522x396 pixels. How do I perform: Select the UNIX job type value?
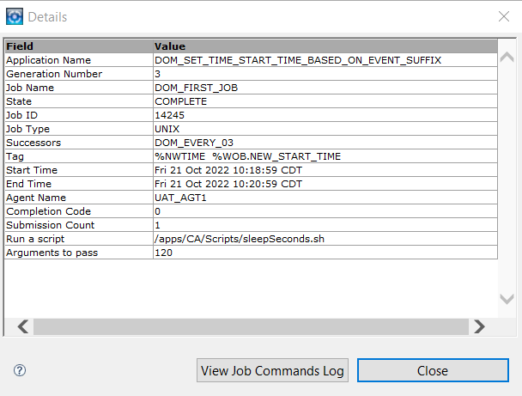[325, 129]
